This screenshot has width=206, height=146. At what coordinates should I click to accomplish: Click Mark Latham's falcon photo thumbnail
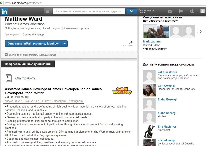[x=150, y=31]
